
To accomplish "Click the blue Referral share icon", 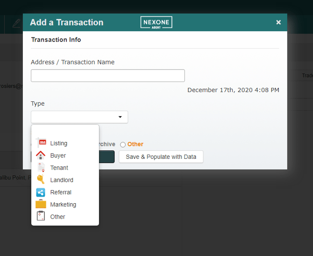I will (x=41, y=192).
